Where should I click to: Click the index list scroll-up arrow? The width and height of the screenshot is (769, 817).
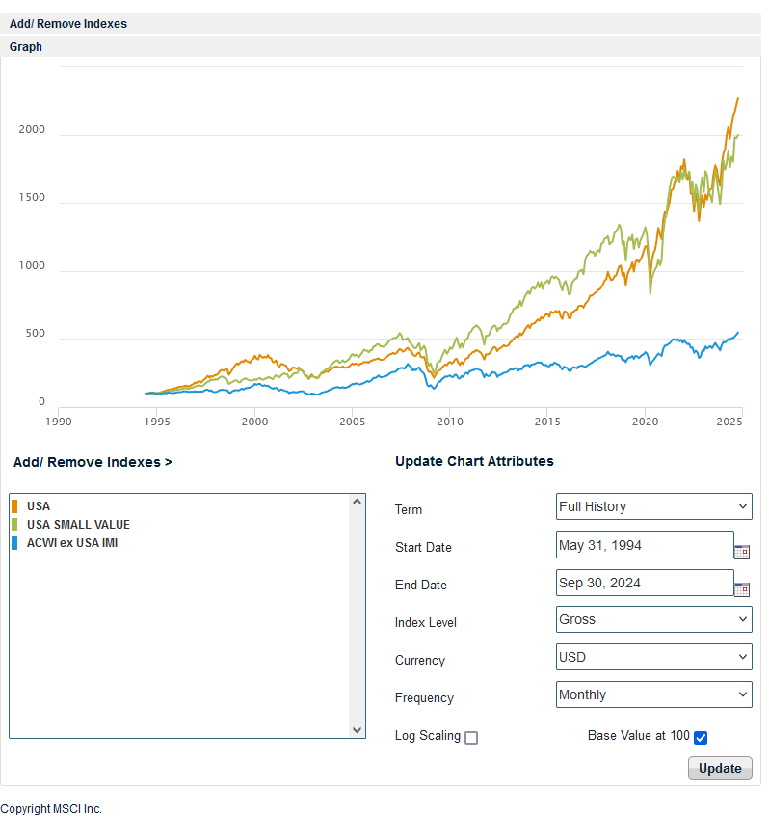(357, 503)
